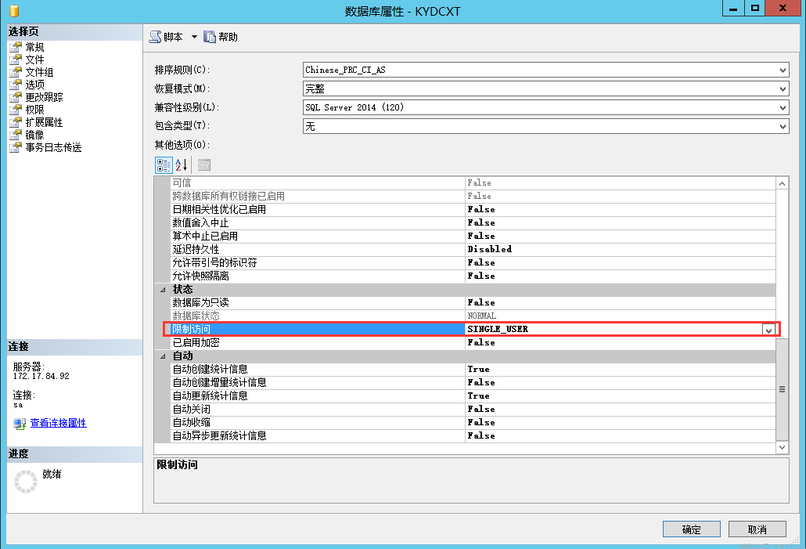
Task: Click the icon beside 权限 page
Action: point(16,110)
